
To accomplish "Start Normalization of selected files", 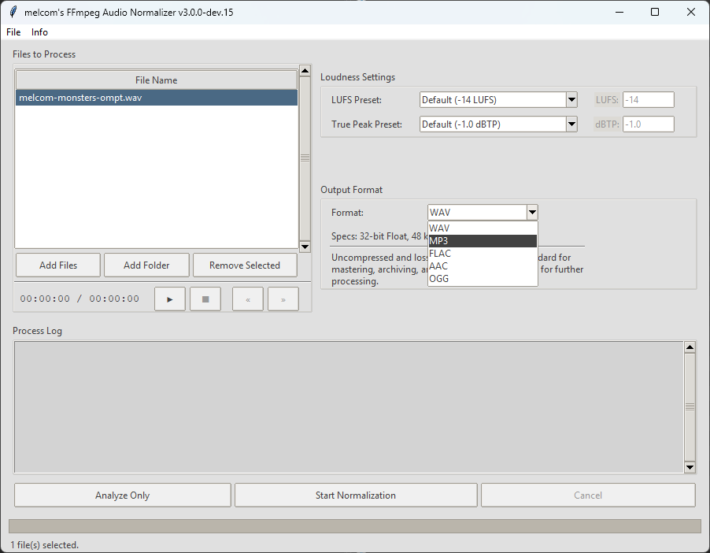I will click(356, 495).
